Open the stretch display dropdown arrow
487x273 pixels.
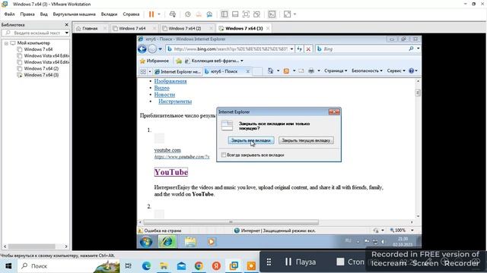coord(294,14)
